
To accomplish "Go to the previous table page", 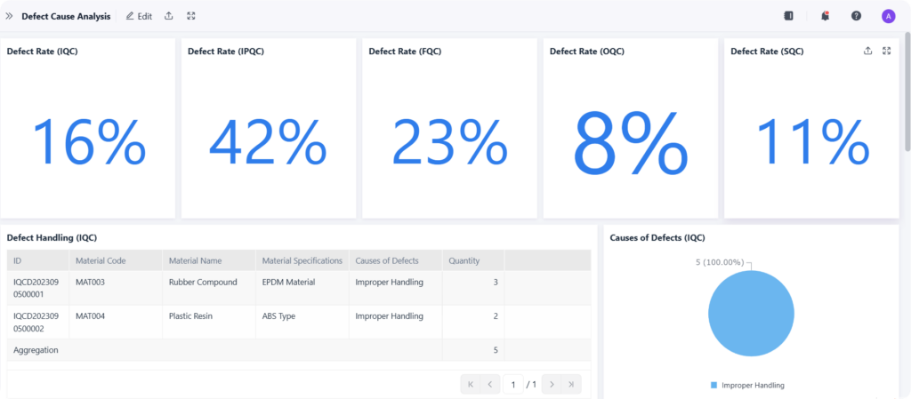I will coord(489,384).
